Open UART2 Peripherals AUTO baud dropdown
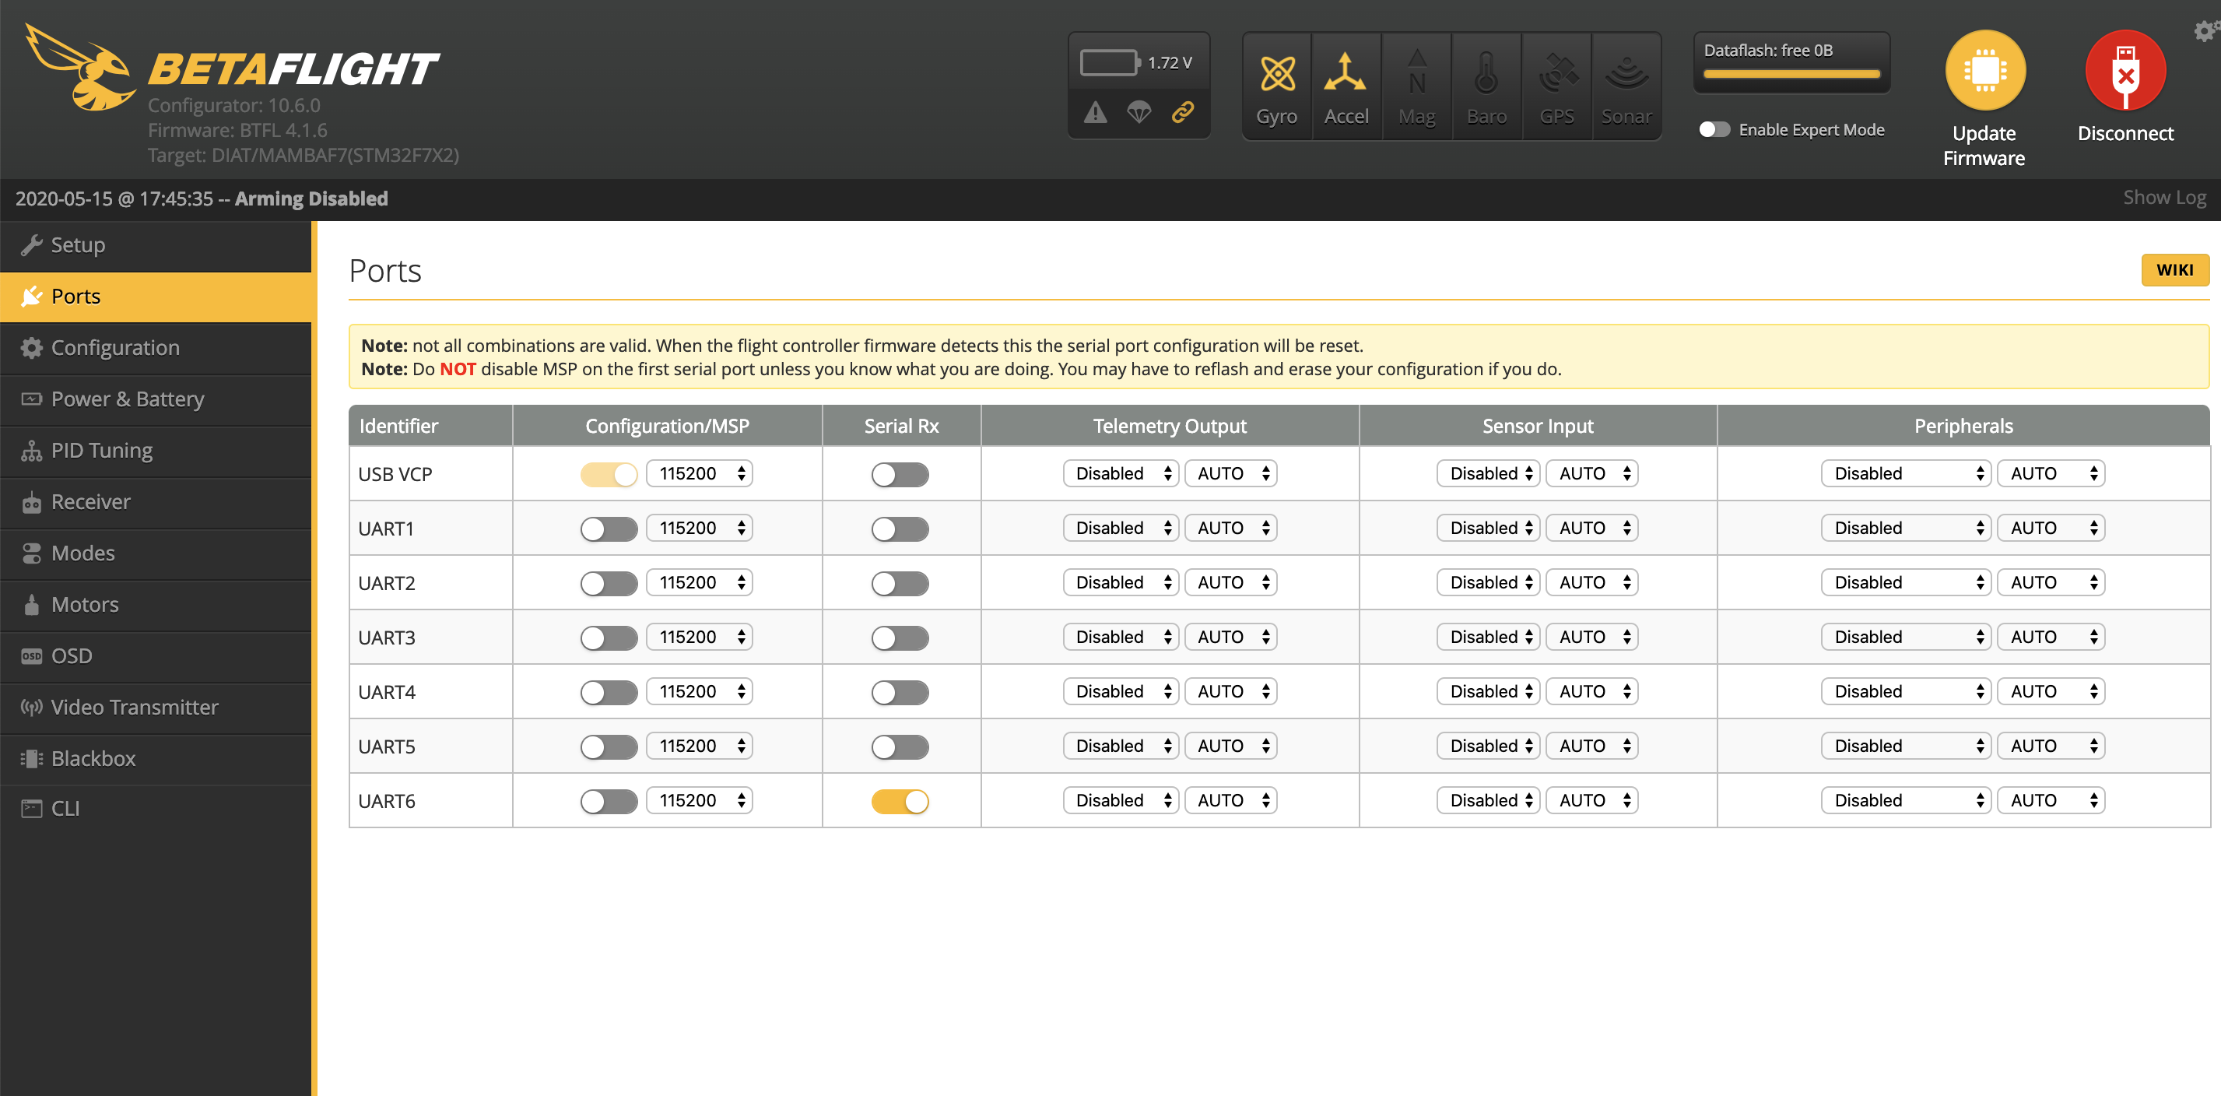Viewport: 2221px width, 1096px height. point(2051,583)
